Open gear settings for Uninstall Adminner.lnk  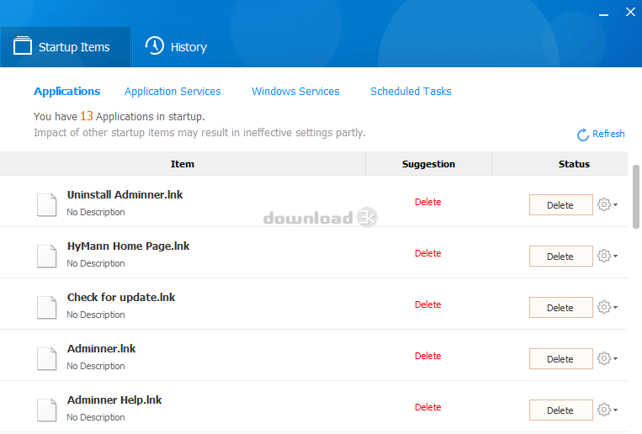(x=606, y=204)
